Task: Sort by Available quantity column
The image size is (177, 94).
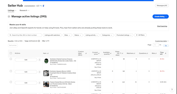Action: (x=111, y=53)
